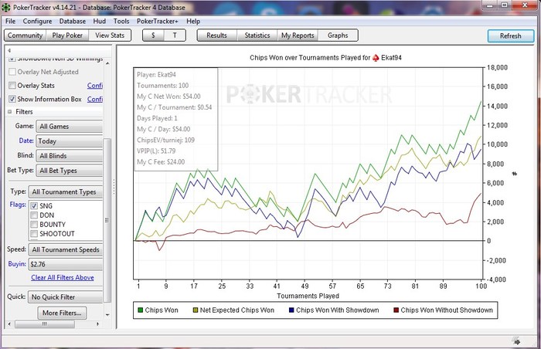The height and width of the screenshot is (349, 541).
Task: Toggle the Overlay Net Adjusted checkbox
Action: [x=12, y=72]
